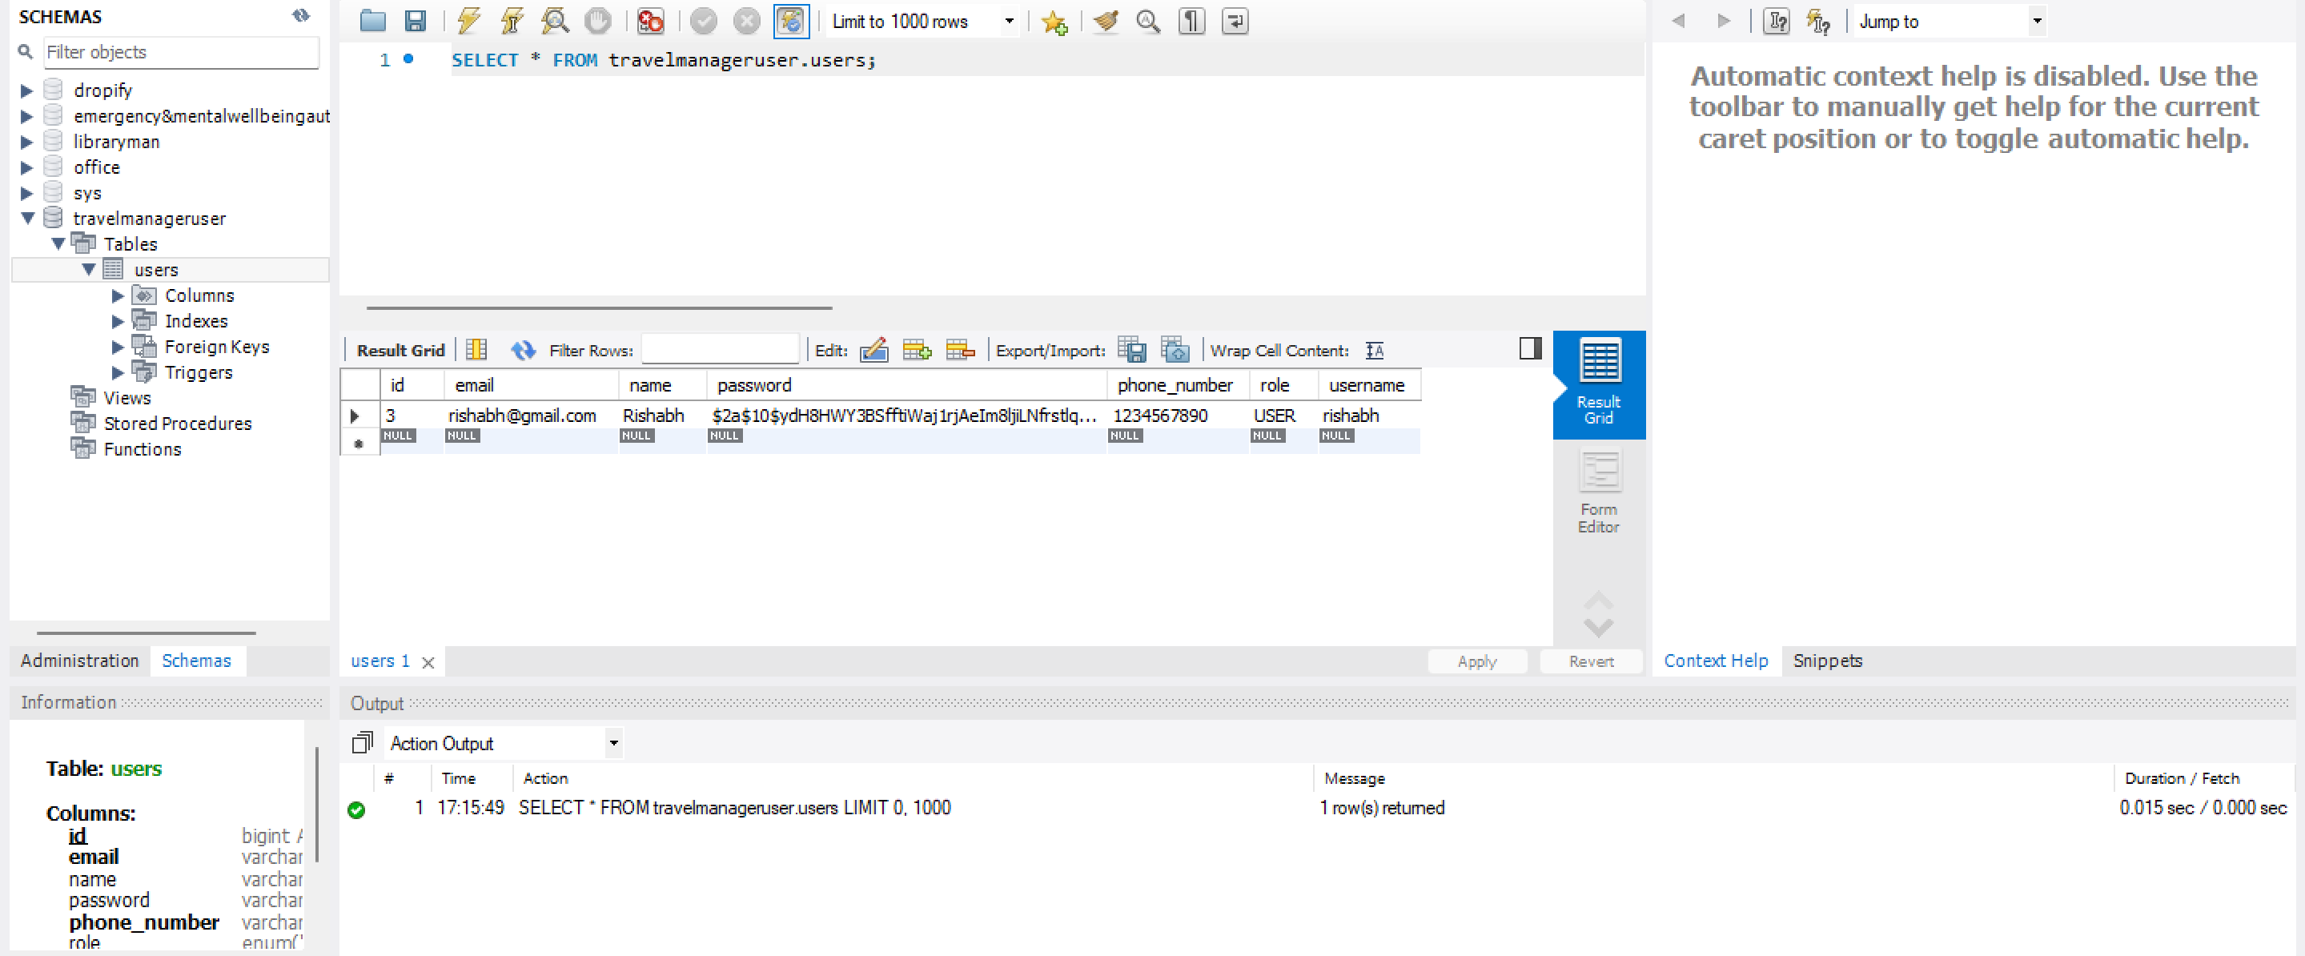This screenshot has width=2305, height=956.
Task: Click the Explain query magnifier-lightning icon
Action: coord(555,21)
